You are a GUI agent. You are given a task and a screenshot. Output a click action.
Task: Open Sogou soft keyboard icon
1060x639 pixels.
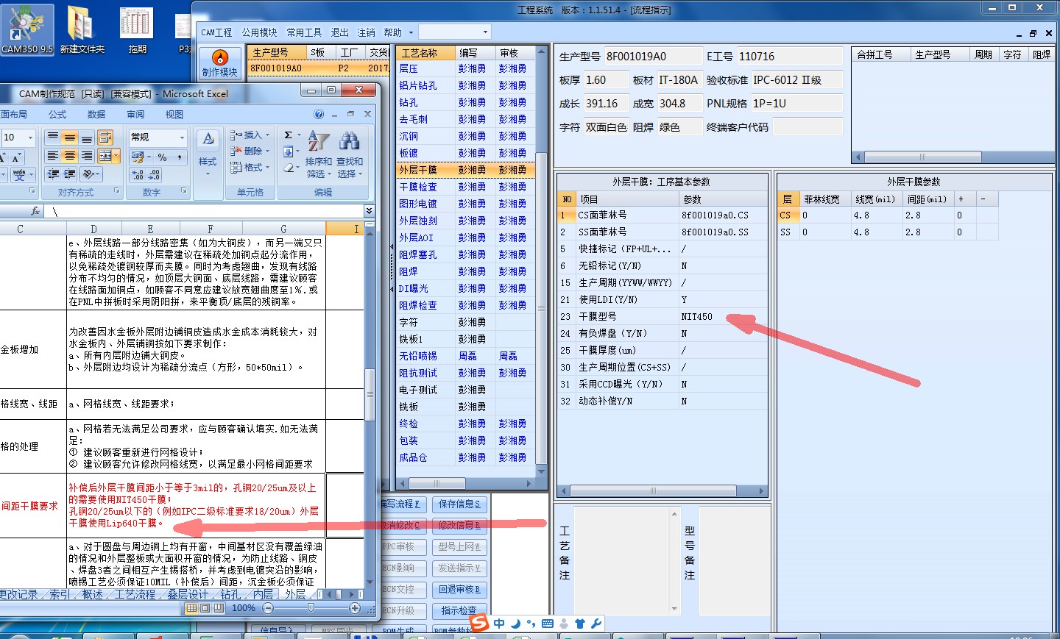pyautogui.click(x=547, y=624)
